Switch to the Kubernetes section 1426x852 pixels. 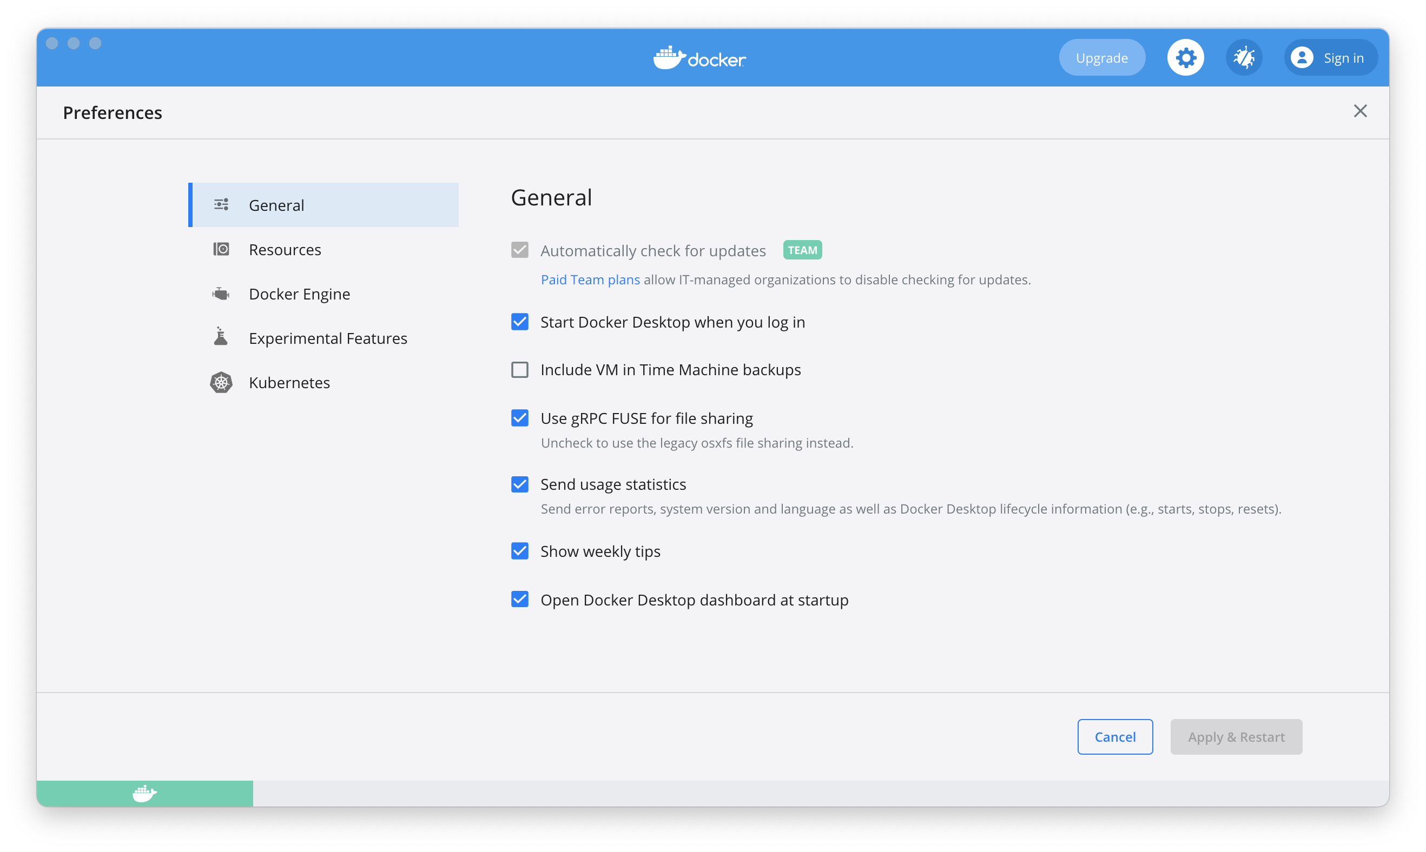tap(289, 382)
